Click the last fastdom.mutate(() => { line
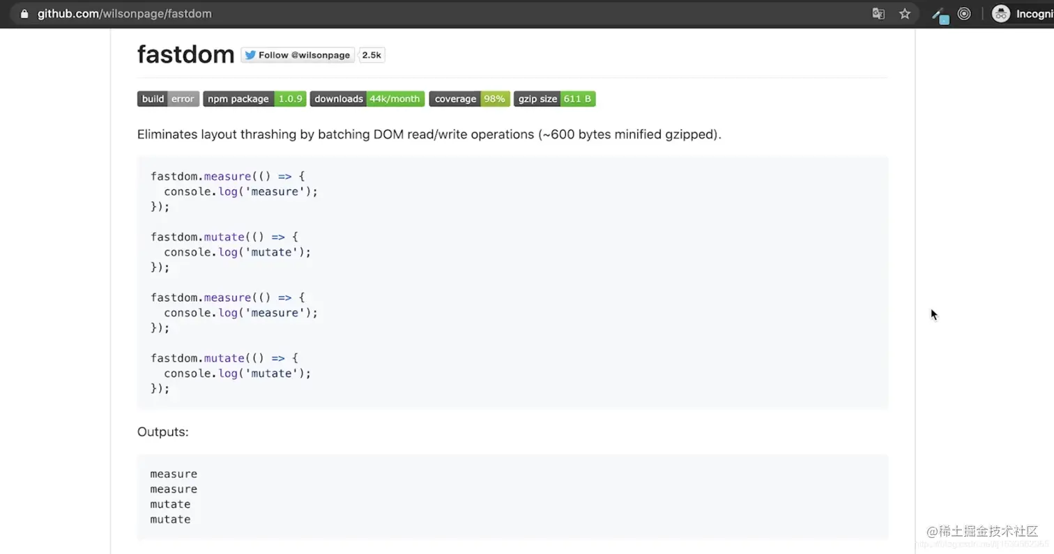1054x554 pixels. tap(224, 358)
